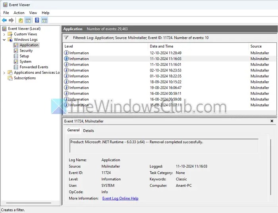The image size is (278, 213).
Task: Click info icon of 18-09-2024 10:15:22 event
Action: pyautogui.click(x=66, y=82)
